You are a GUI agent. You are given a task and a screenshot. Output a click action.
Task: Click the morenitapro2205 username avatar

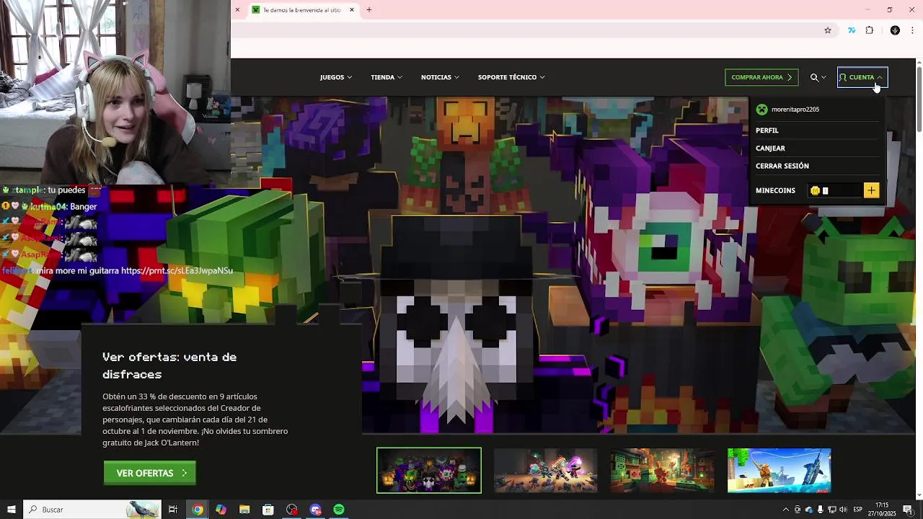tap(761, 110)
